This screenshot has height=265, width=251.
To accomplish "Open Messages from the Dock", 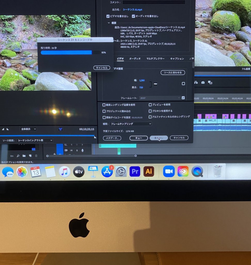I will (x=8, y=172).
